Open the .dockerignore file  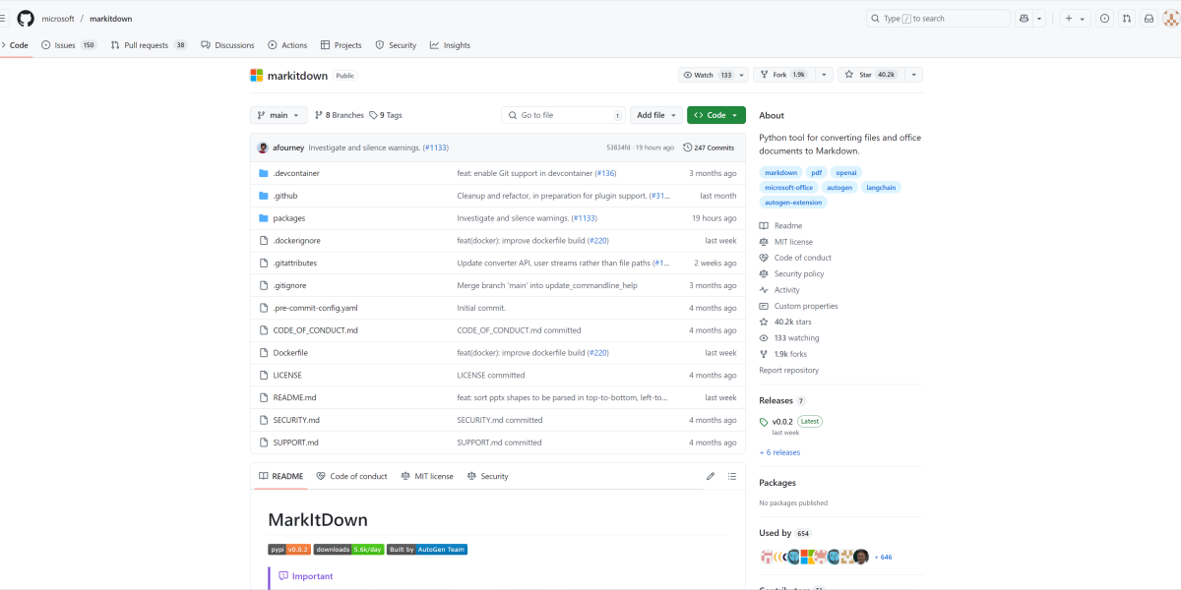coord(296,241)
